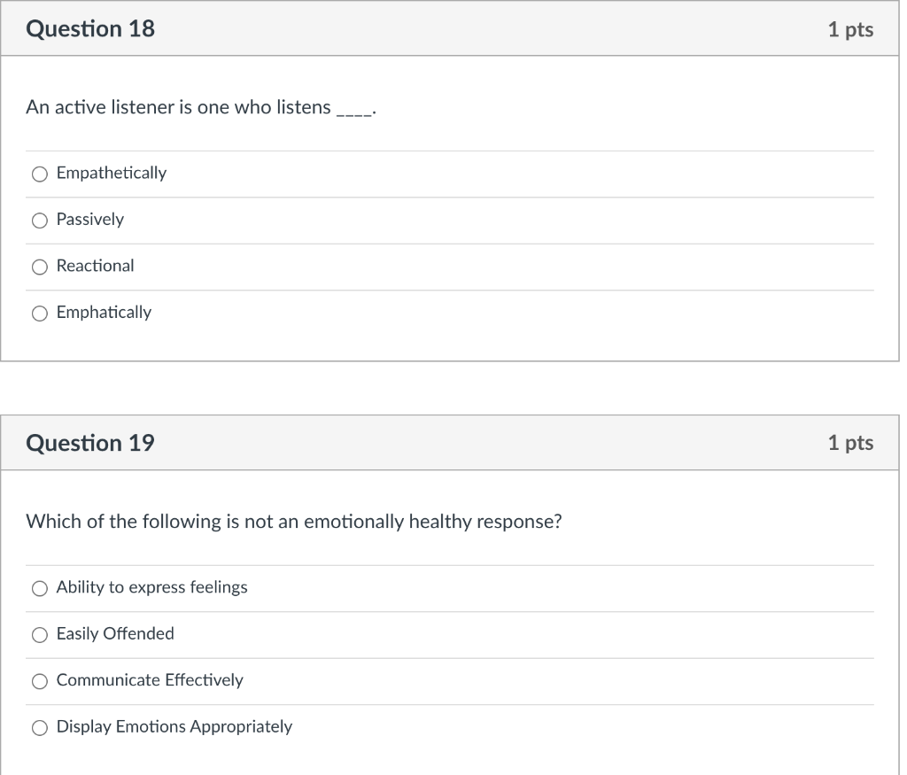Screen dimensions: 907x775
Task: Click the "Passively" answer text label
Action: tap(89, 220)
